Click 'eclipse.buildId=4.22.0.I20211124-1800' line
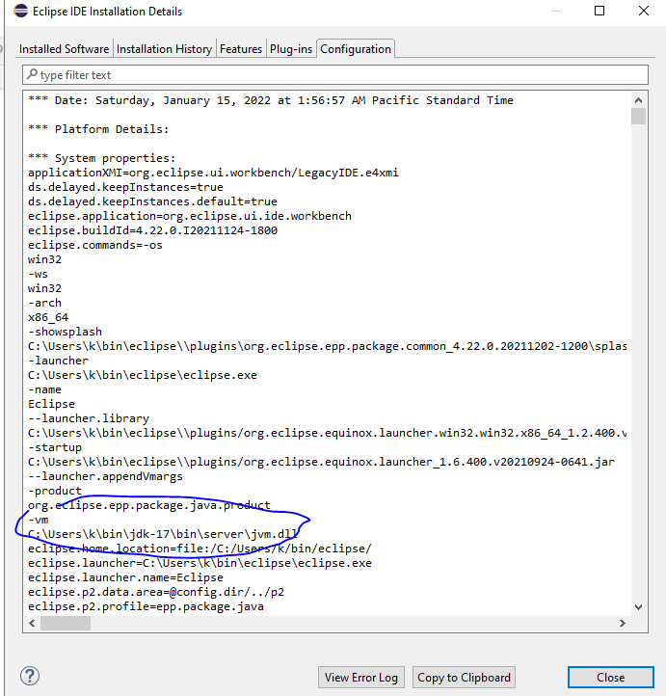Screen dimensions: 666x696 152,230
